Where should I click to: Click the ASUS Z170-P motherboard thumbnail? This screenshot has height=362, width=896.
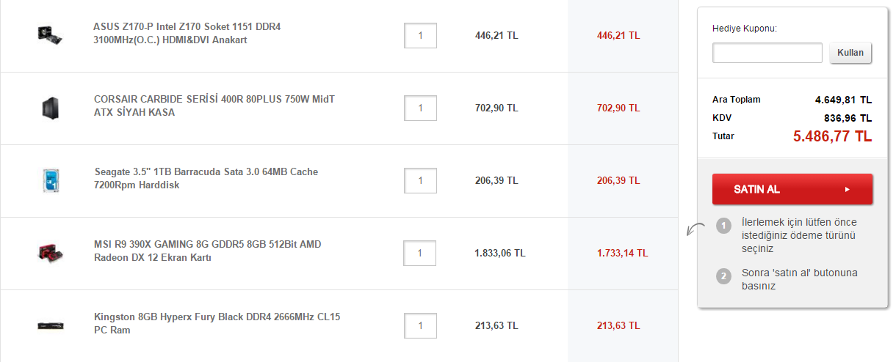50,34
